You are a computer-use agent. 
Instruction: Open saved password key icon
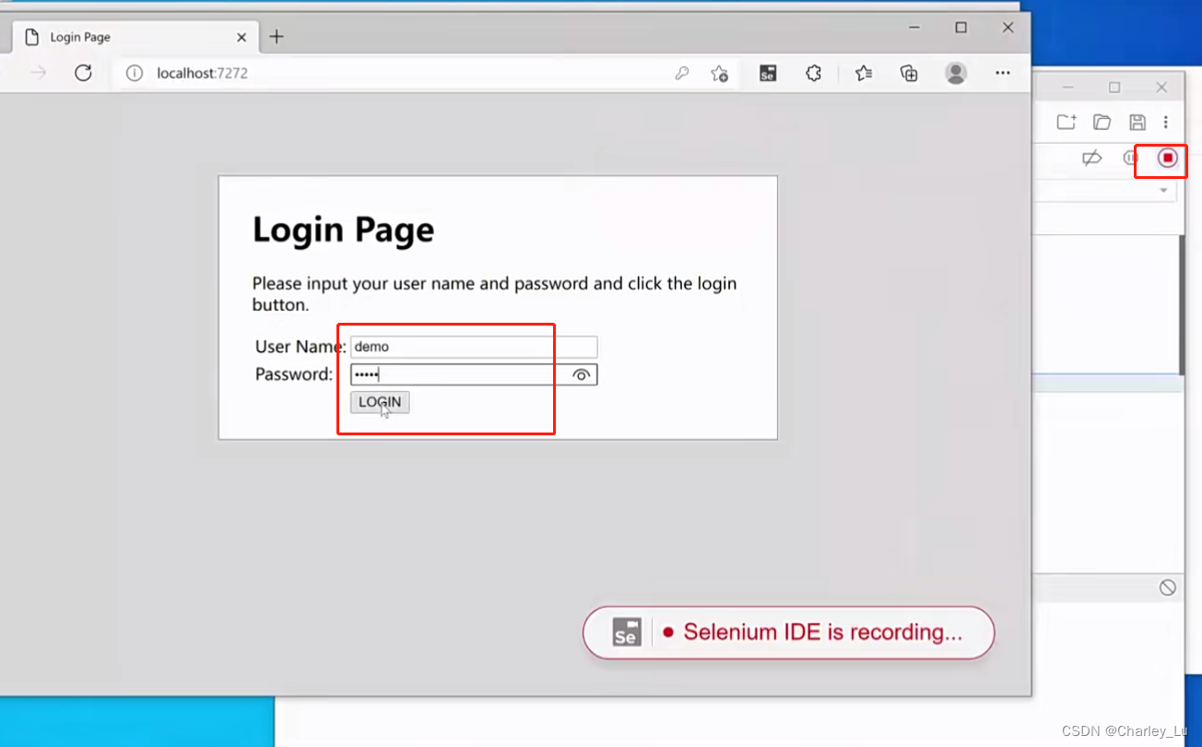coord(682,73)
